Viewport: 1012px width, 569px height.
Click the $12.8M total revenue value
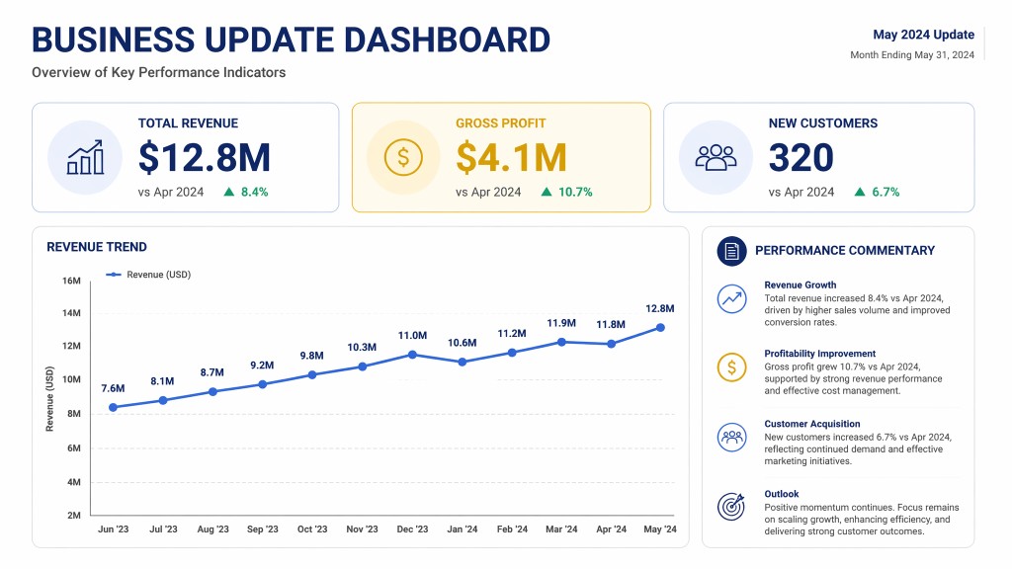(x=204, y=157)
